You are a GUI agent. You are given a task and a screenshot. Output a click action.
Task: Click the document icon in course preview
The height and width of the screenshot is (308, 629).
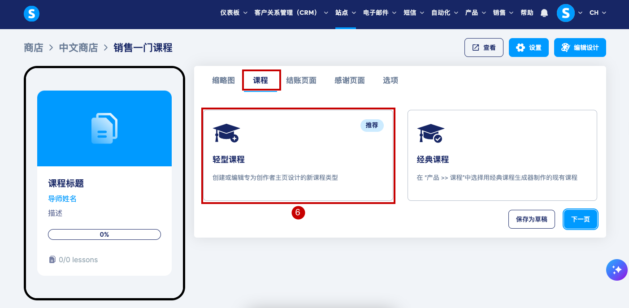[x=104, y=128]
